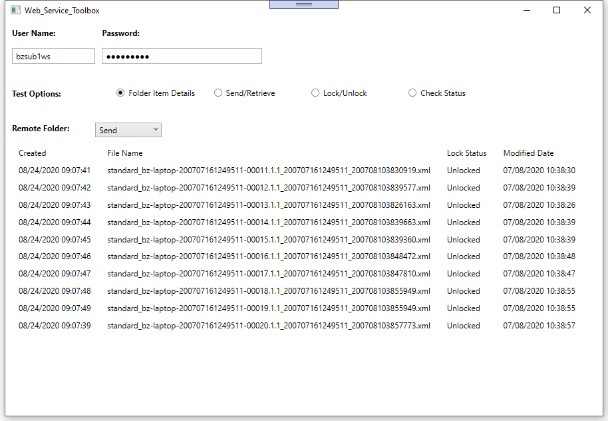Select the last file row containing 00020.1.1
608x421 pixels.
(269, 326)
